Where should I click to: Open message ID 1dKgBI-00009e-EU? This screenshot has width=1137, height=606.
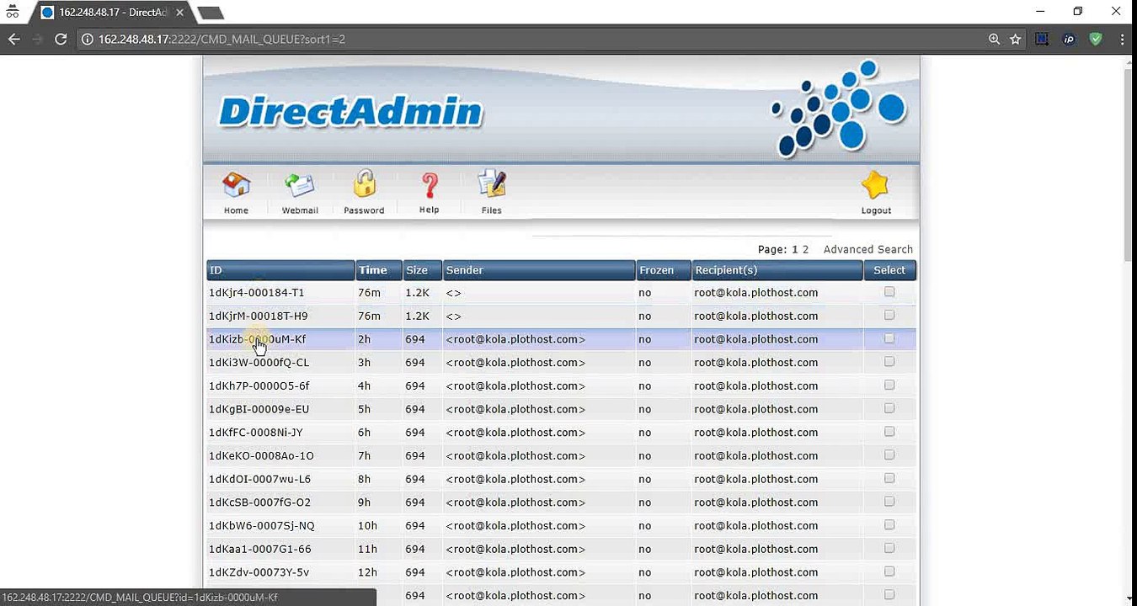pyautogui.click(x=259, y=410)
